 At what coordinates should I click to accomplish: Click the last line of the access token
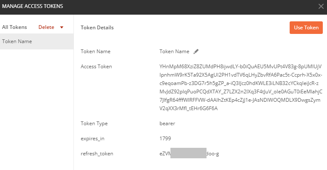188,108
